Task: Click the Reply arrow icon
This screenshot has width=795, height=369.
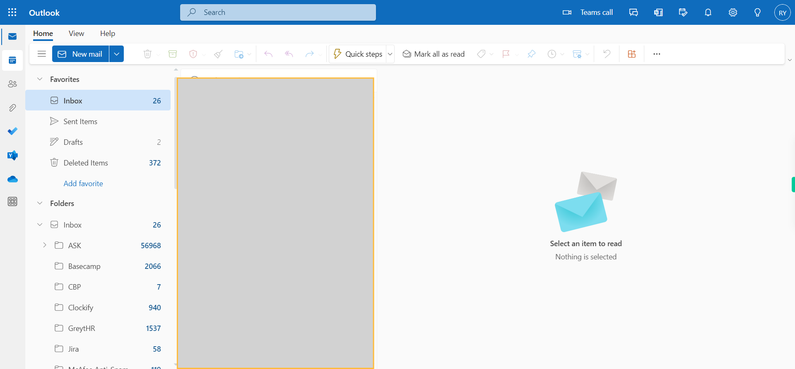Action: click(x=268, y=54)
